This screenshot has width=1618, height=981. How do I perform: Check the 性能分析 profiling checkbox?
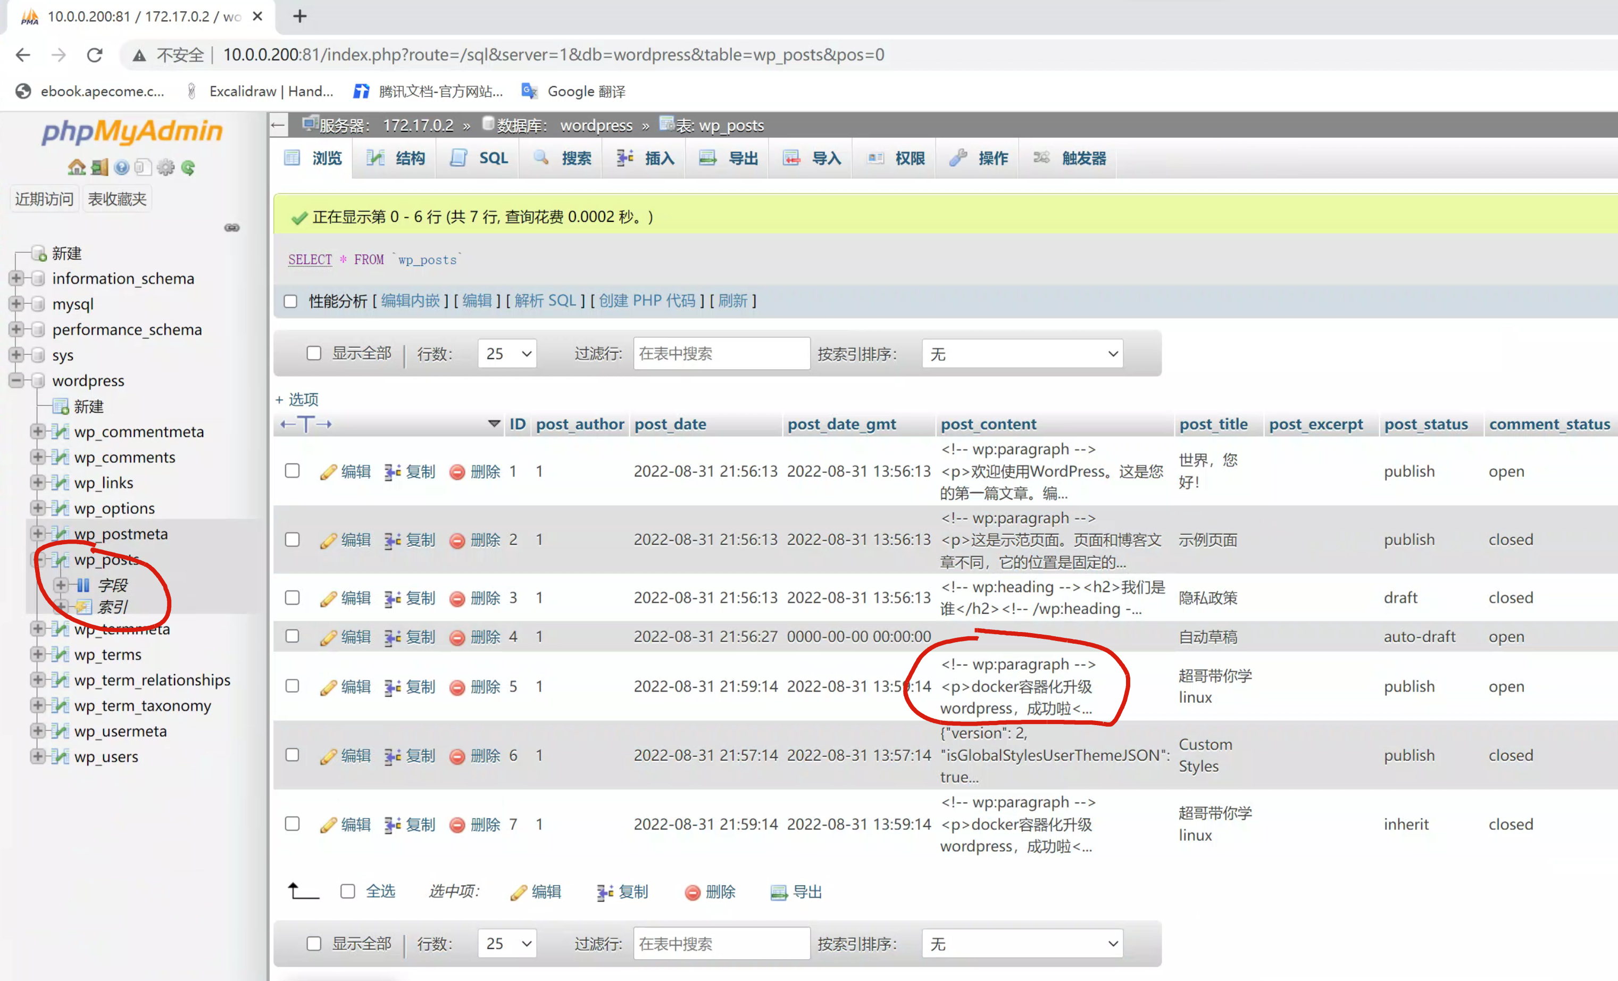pyautogui.click(x=290, y=302)
